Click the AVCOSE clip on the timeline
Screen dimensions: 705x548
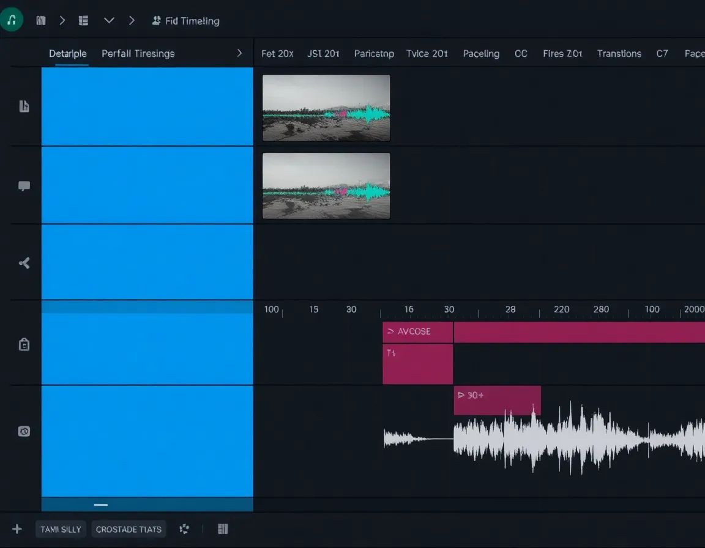click(417, 331)
